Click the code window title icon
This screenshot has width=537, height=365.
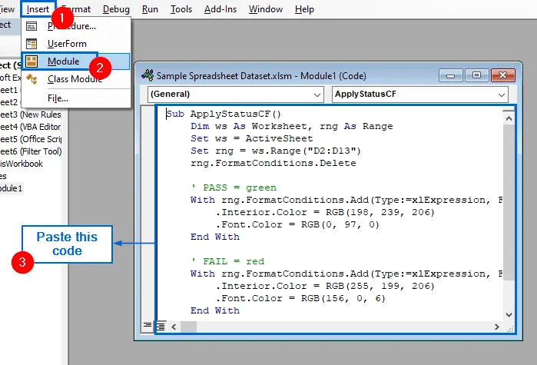point(148,75)
